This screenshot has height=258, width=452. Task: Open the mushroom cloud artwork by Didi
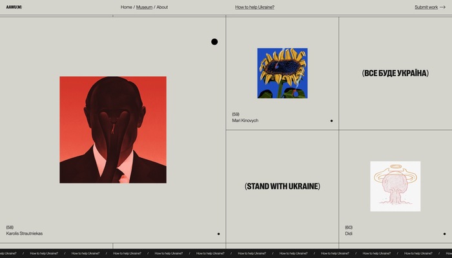click(395, 186)
